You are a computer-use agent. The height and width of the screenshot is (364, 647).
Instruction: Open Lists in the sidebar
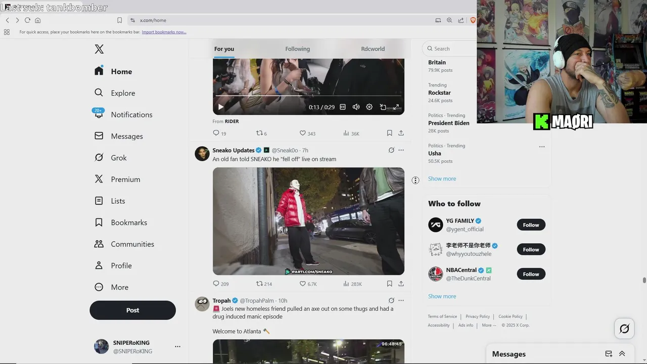pyautogui.click(x=110, y=201)
